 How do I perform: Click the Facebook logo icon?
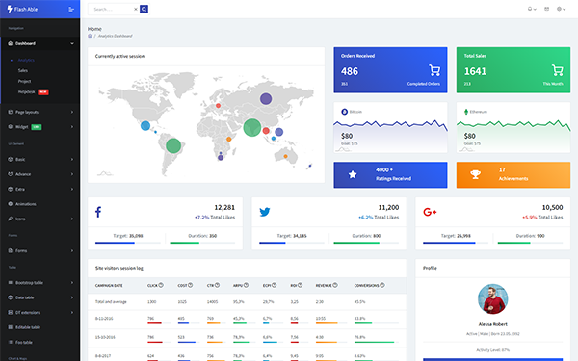coord(98,212)
